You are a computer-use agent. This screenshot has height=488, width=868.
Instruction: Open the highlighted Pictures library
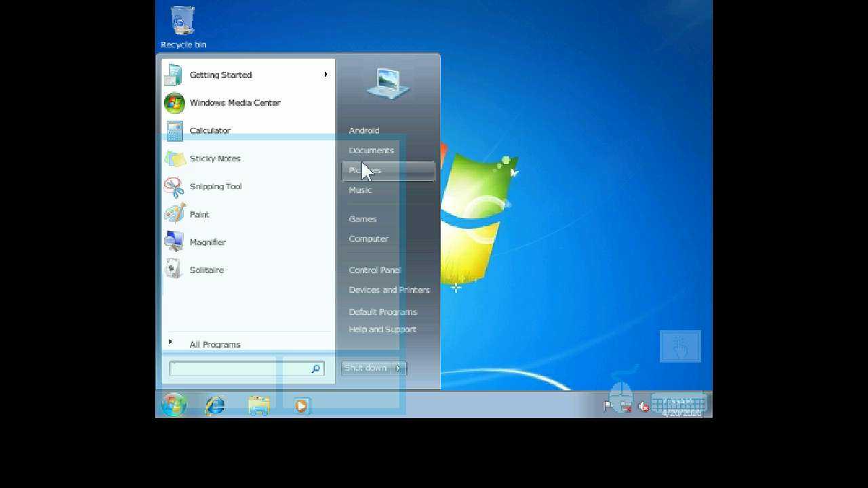(389, 171)
